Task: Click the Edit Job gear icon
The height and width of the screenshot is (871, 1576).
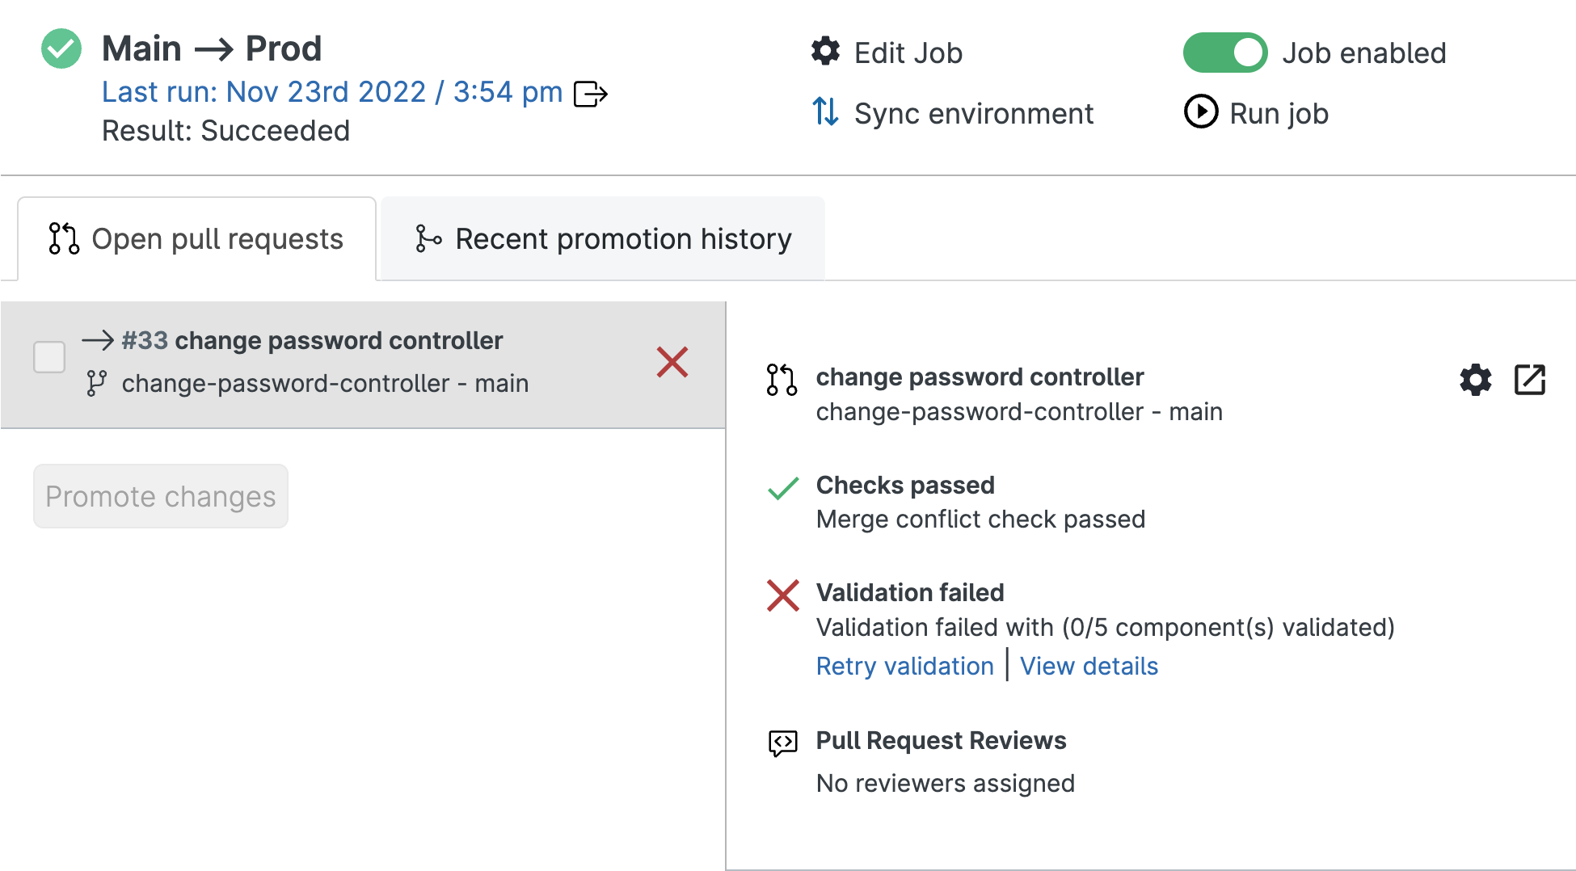Action: coord(825,52)
